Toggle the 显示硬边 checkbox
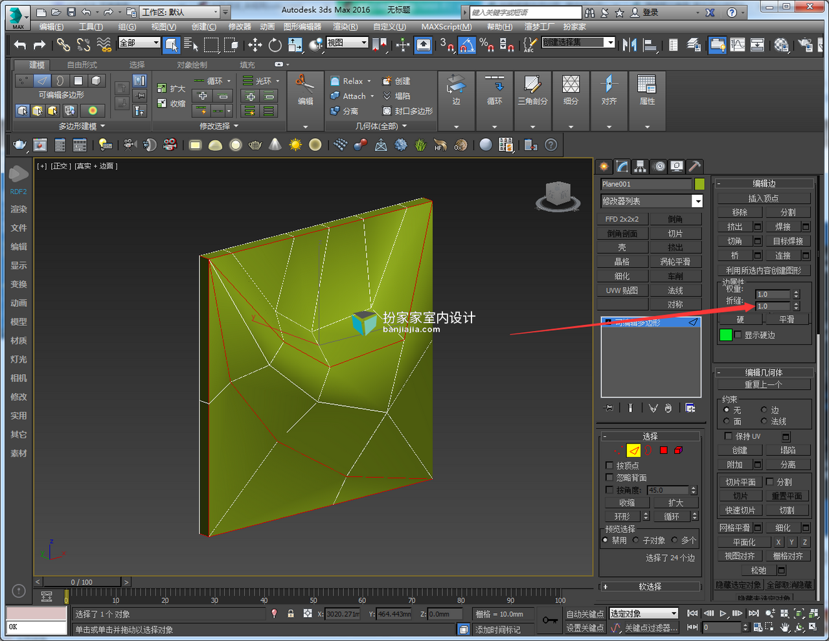 click(x=738, y=335)
